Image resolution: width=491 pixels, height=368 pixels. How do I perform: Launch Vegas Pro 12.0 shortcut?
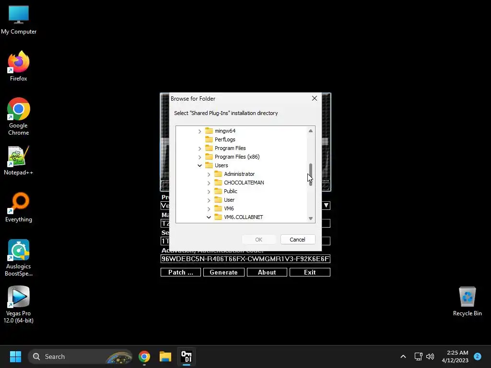pyautogui.click(x=19, y=304)
